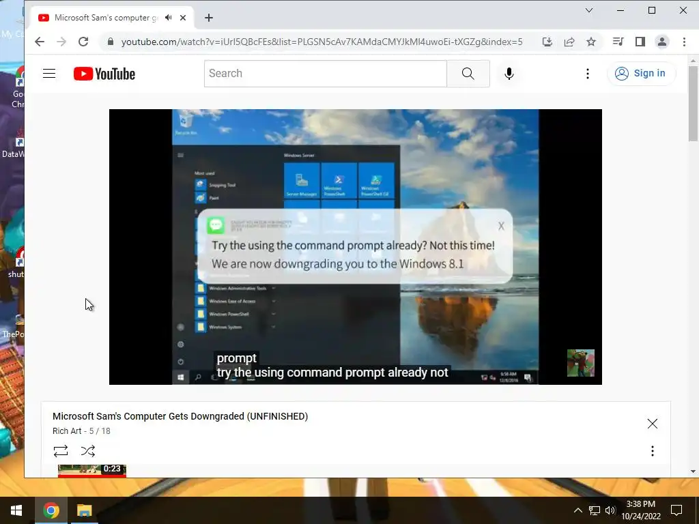The height and width of the screenshot is (524, 699).
Task: Install app via the download icon in the address bar
Action: (547, 42)
